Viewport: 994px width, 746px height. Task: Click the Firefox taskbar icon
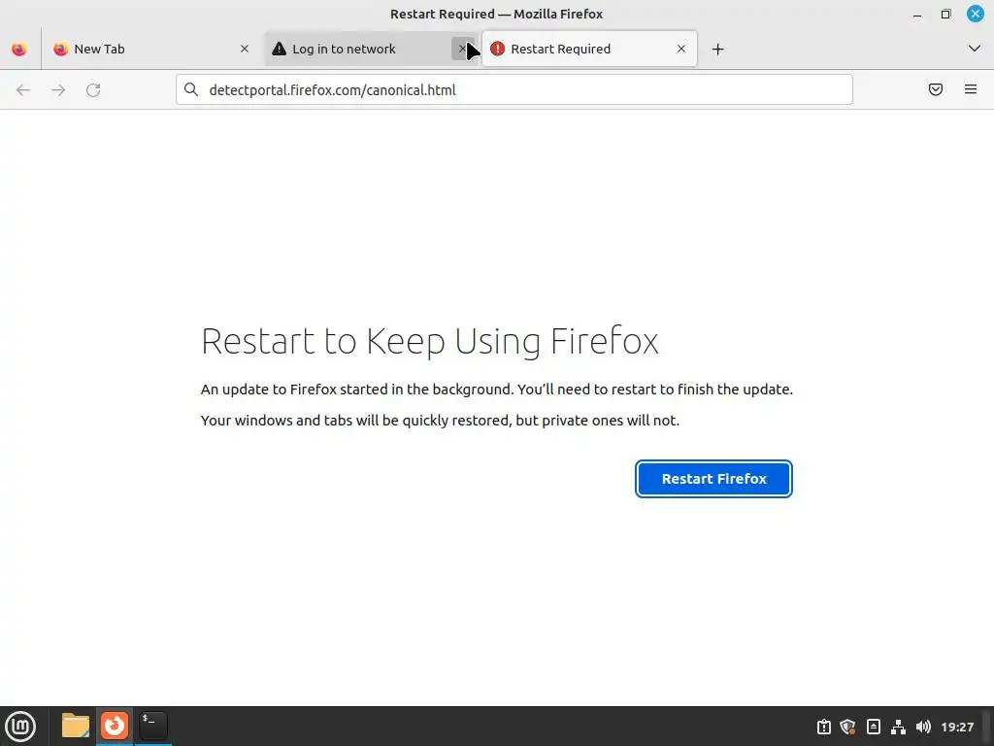coord(115,726)
